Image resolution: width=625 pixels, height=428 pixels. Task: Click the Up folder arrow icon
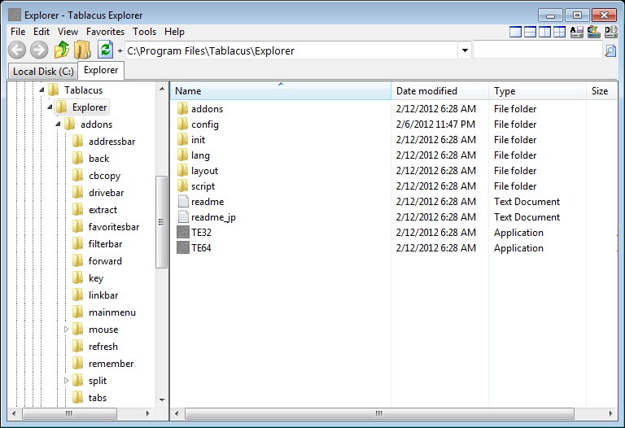coord(62,50)
